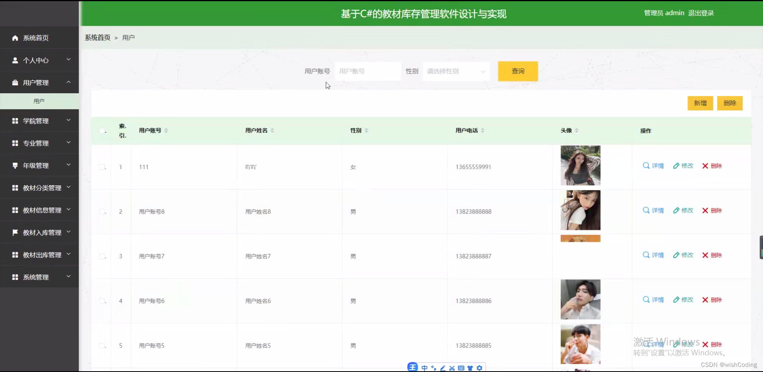This screenshot has width=763, height=372.
Task: Click 系统首页 in the breadcrumb
Action: coord(97,37)
